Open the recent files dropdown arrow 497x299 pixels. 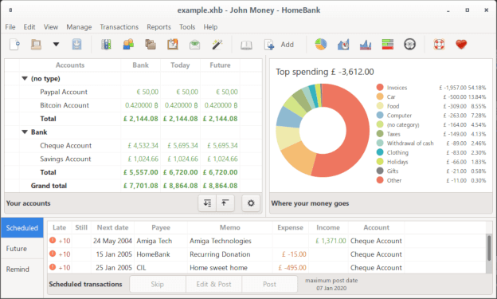tap(56, 45)
